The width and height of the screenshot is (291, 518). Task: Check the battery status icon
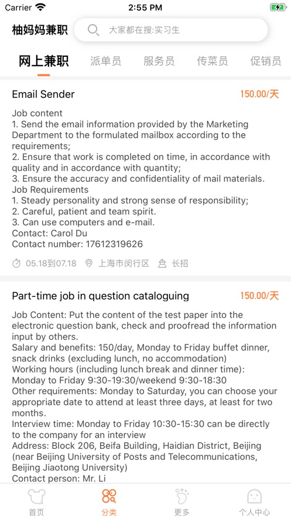click(278, 7)
